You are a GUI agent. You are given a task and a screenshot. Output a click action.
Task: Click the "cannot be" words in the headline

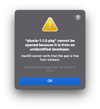click(66, 41)
